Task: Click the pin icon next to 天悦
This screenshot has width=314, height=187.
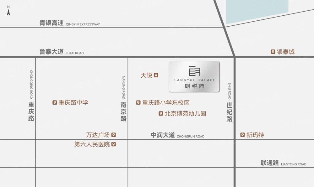Action: pos(156,75)
